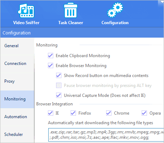Disable Enable Clipboard Monitoring checkbox
The height and width of the screenshot is (143, 164).
50,56
